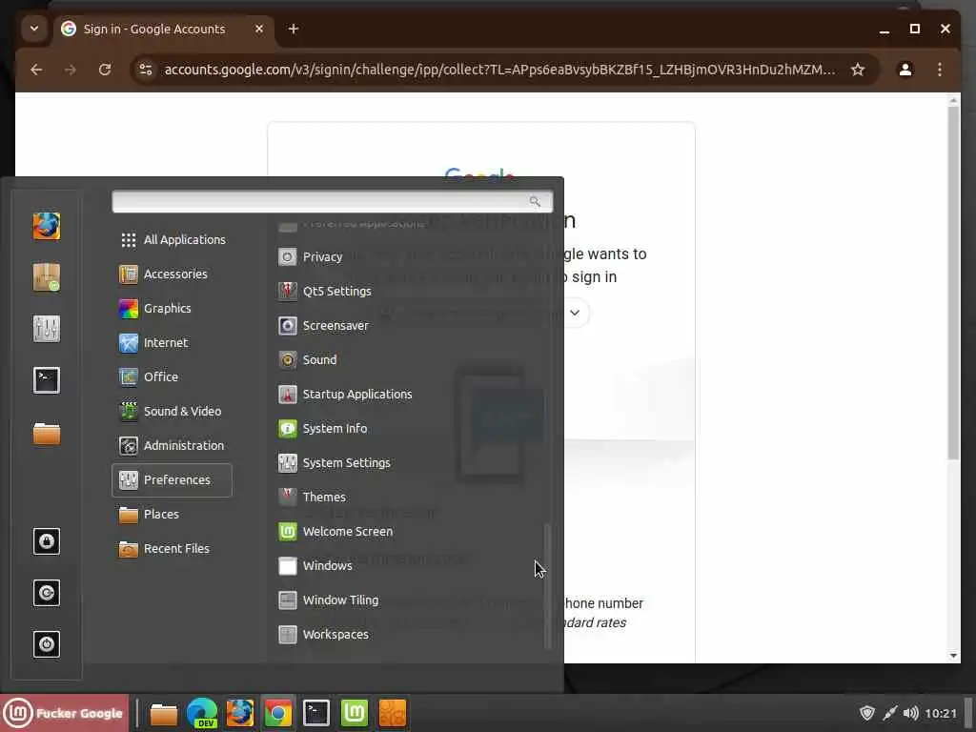
Task: Click the shield security tray icon
Action: click(x=867, y=713)
